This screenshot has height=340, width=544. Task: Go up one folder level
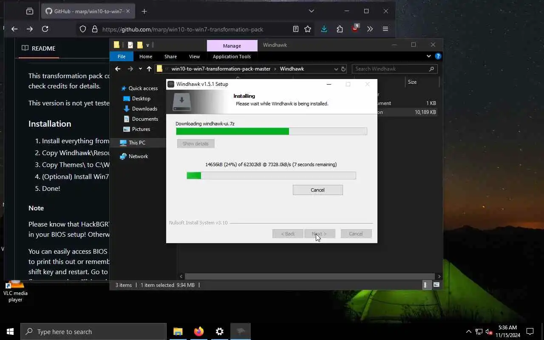(149, 69)
